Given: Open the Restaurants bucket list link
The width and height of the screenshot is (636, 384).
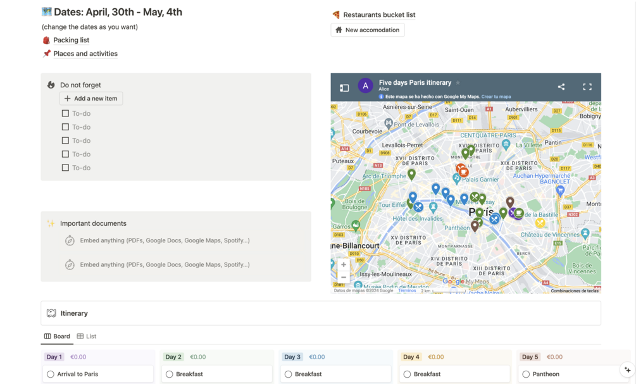Looking at the screenshot, I should click(379, 15).
